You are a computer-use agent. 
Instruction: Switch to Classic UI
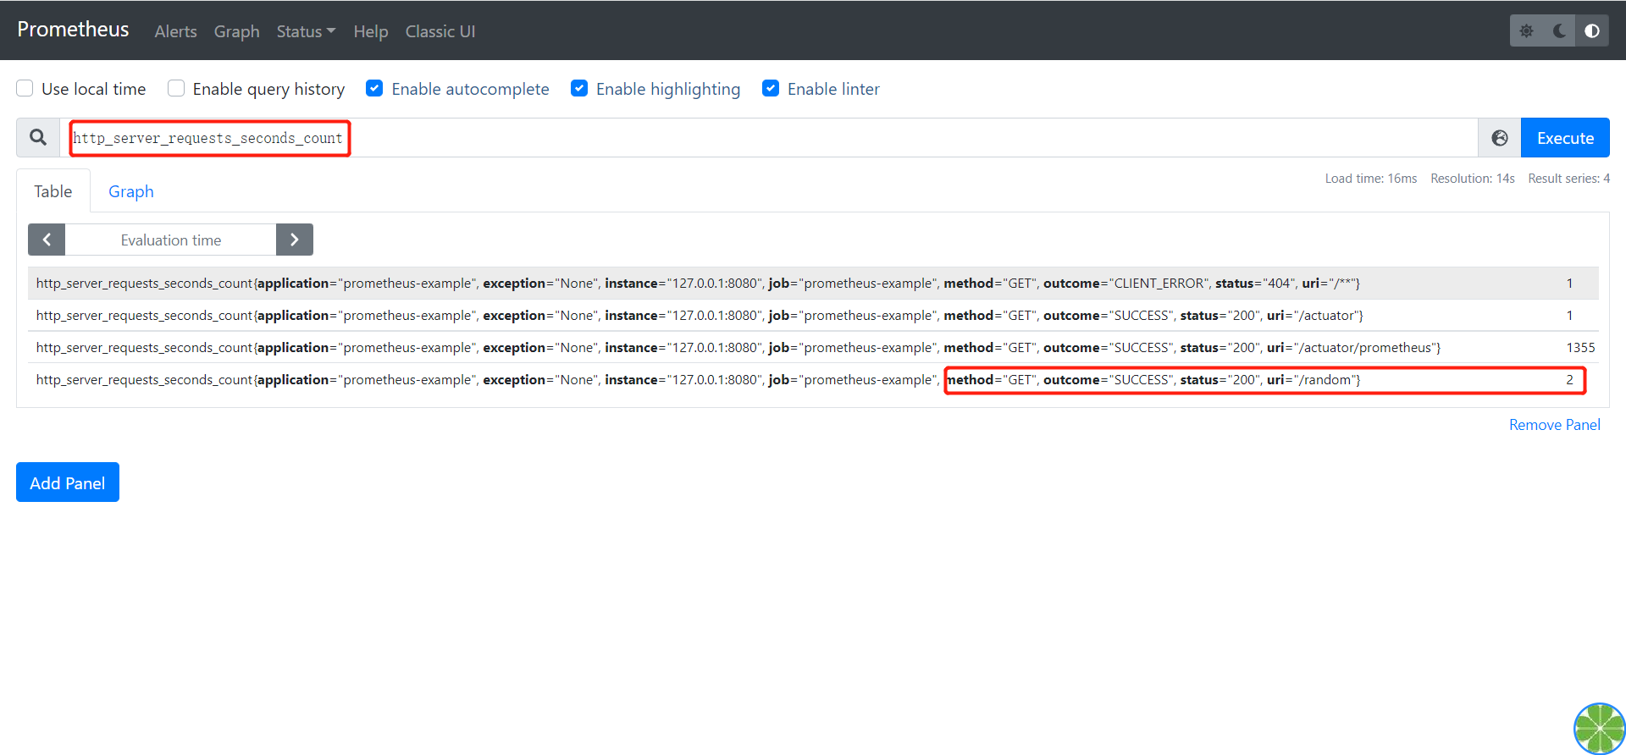(x=440, y=31)
